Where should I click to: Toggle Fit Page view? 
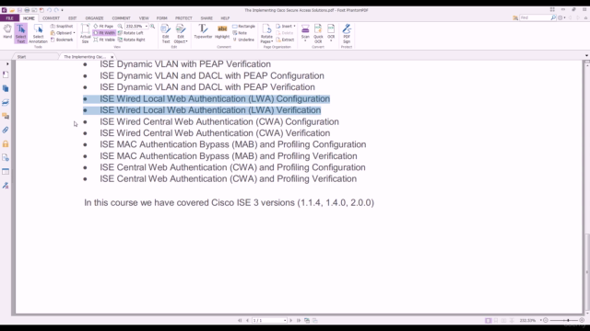pyautogui.click(x=103, y=27)
